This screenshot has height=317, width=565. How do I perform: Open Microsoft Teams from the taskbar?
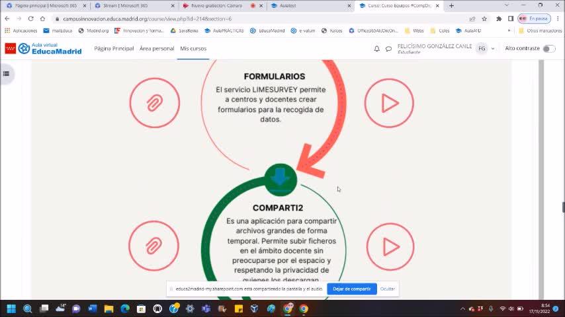point(206,308)
